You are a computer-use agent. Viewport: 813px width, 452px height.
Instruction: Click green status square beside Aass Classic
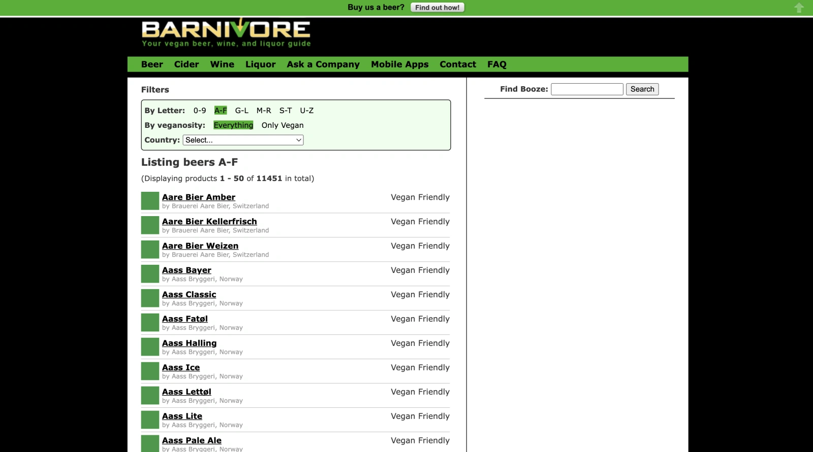click(x=150, y=298)
